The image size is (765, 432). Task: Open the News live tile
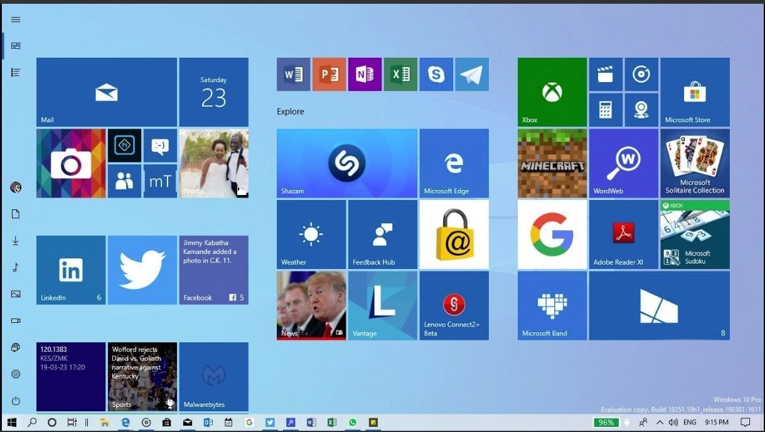click(x=311, y=305)
